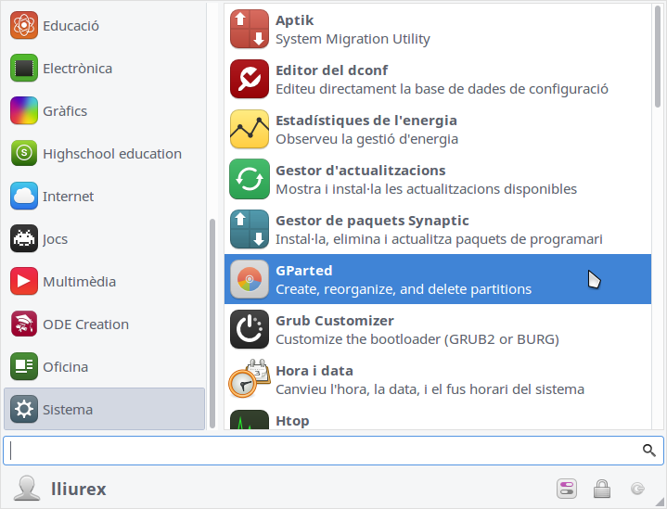Launch Htop from the application list

tap(292, 421)
